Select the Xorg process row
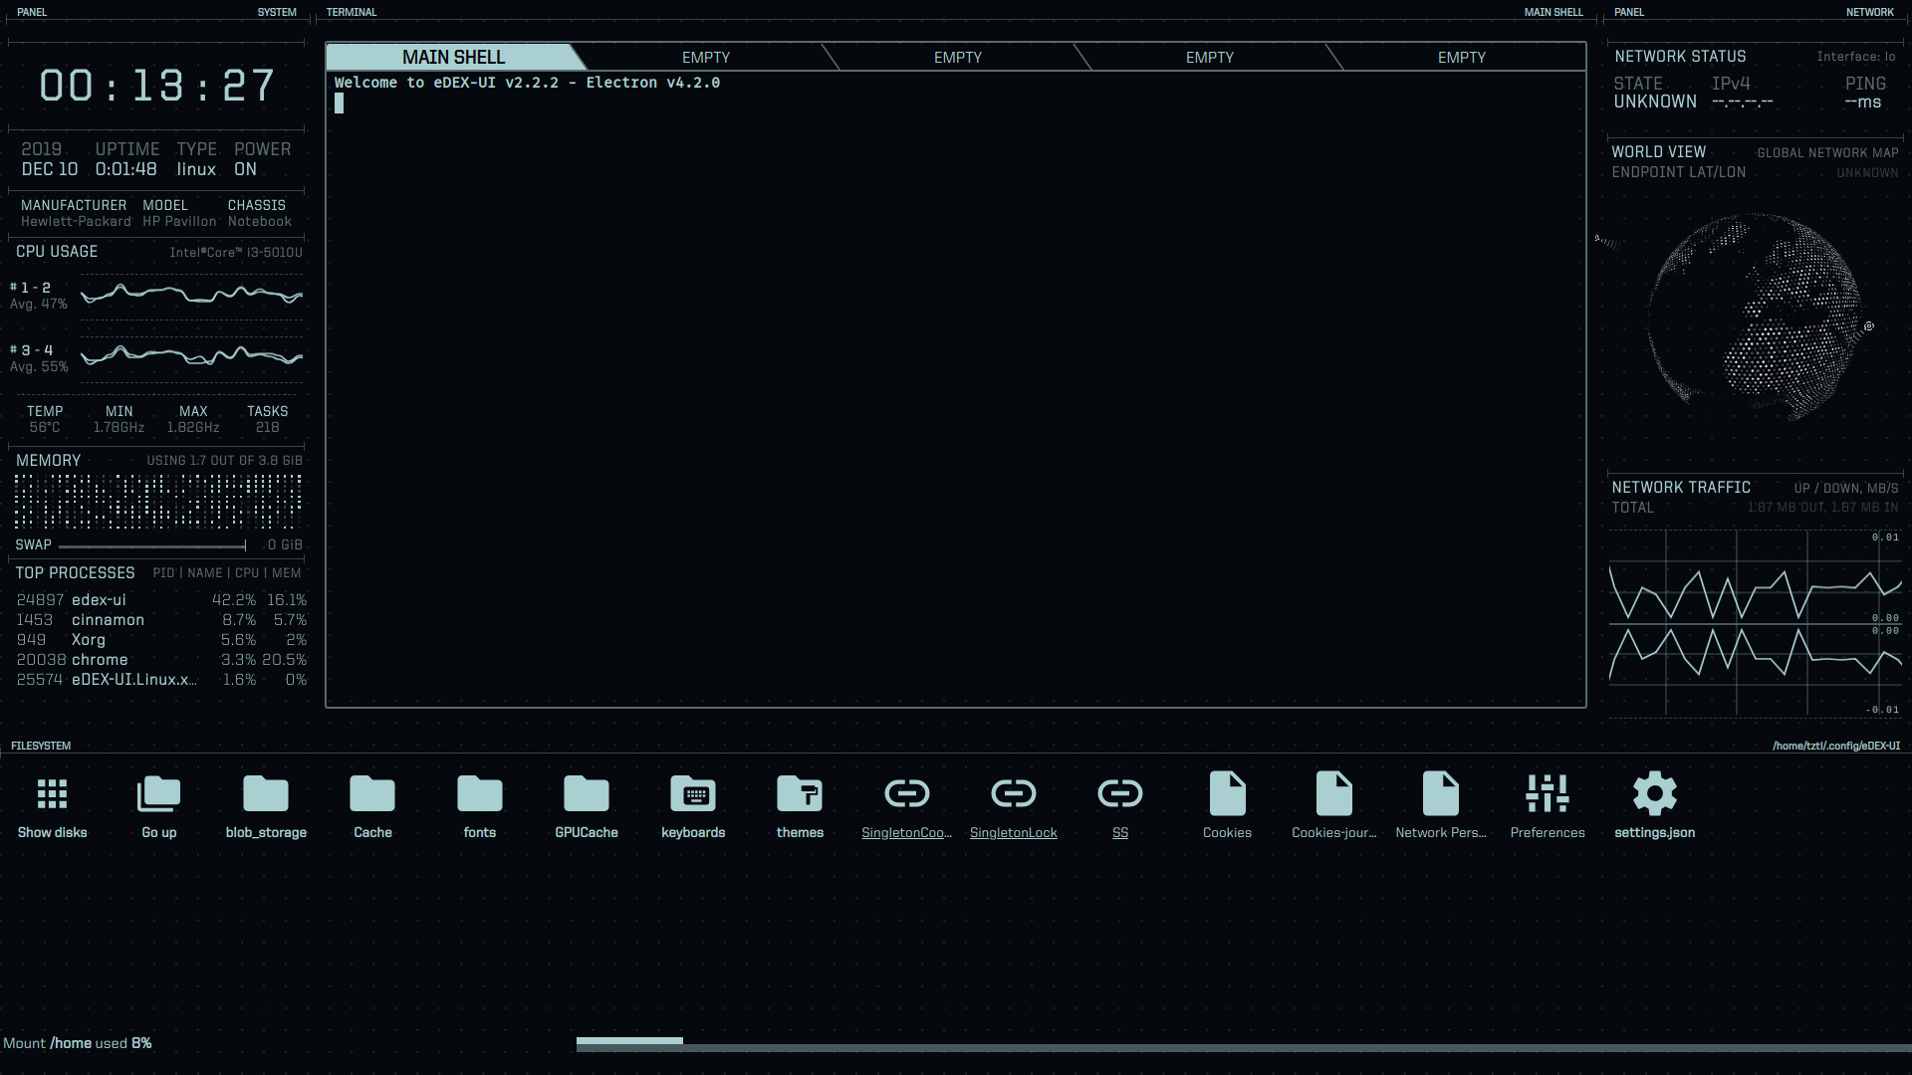 161,639
